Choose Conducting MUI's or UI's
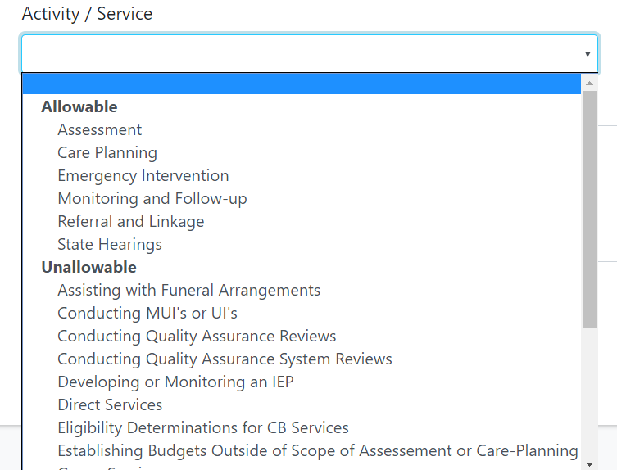 click(147, 313)
